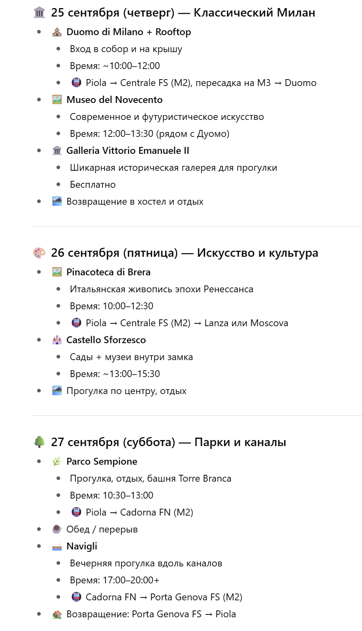Click the metro emoji before Piola → Centrale FS, пересадка на M3
The image size is (362, 631).
click(76, 83)
